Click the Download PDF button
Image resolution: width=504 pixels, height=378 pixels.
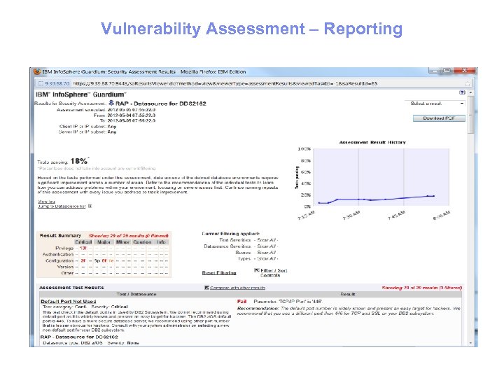click(439, 118)
